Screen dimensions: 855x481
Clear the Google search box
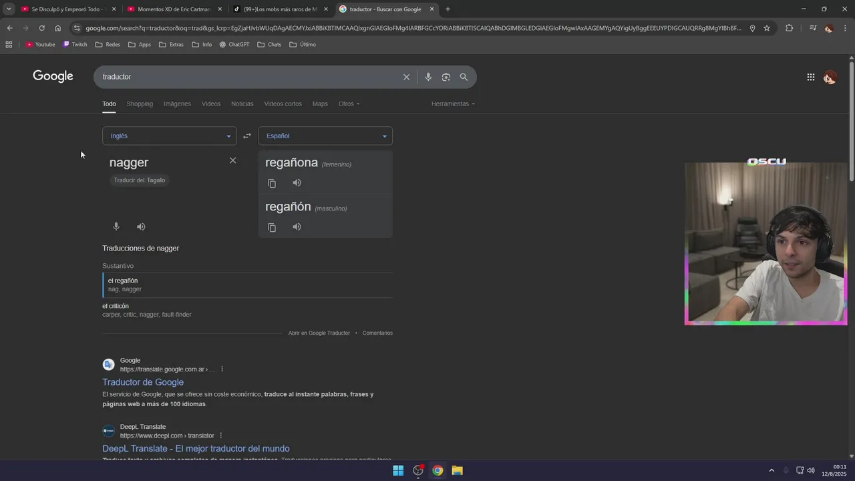(x=406, y=77)
